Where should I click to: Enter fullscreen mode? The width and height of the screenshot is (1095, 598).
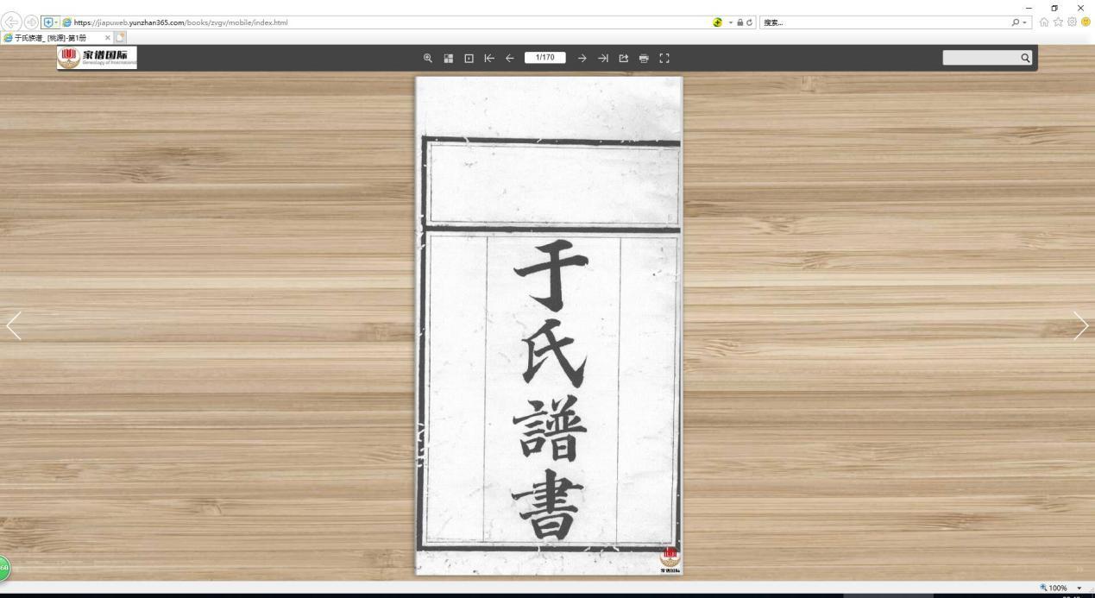click(664, 58)
